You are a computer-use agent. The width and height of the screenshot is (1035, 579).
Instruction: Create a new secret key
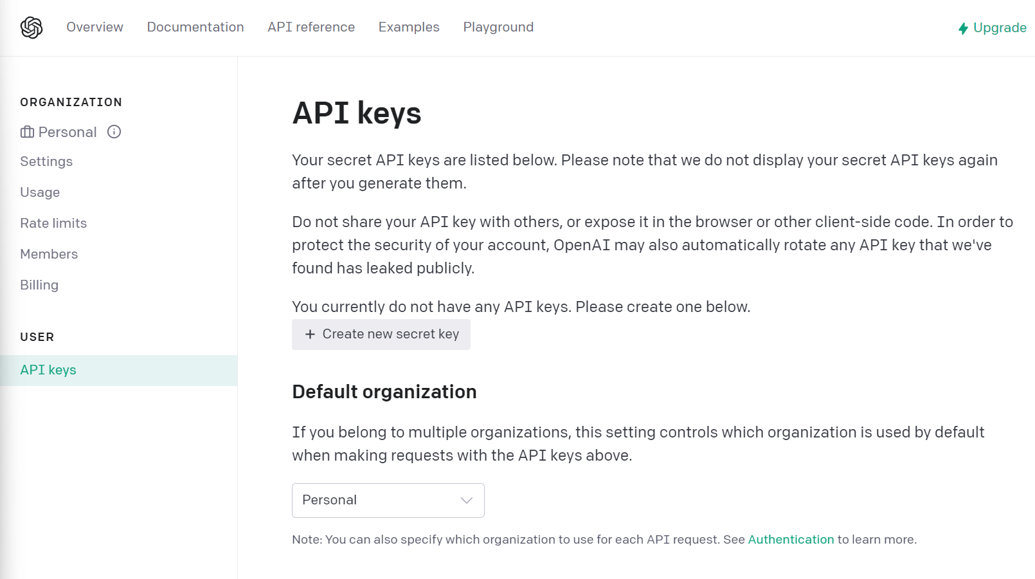(381, 334)
